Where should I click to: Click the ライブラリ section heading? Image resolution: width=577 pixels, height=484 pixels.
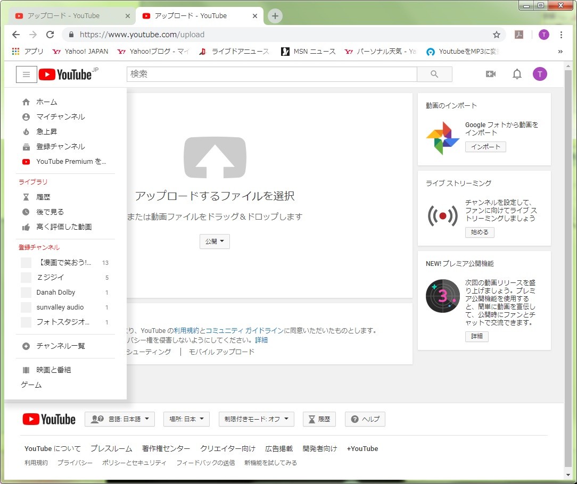[33, 182]
